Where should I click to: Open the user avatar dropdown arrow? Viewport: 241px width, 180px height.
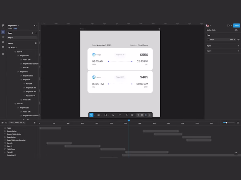210,26
